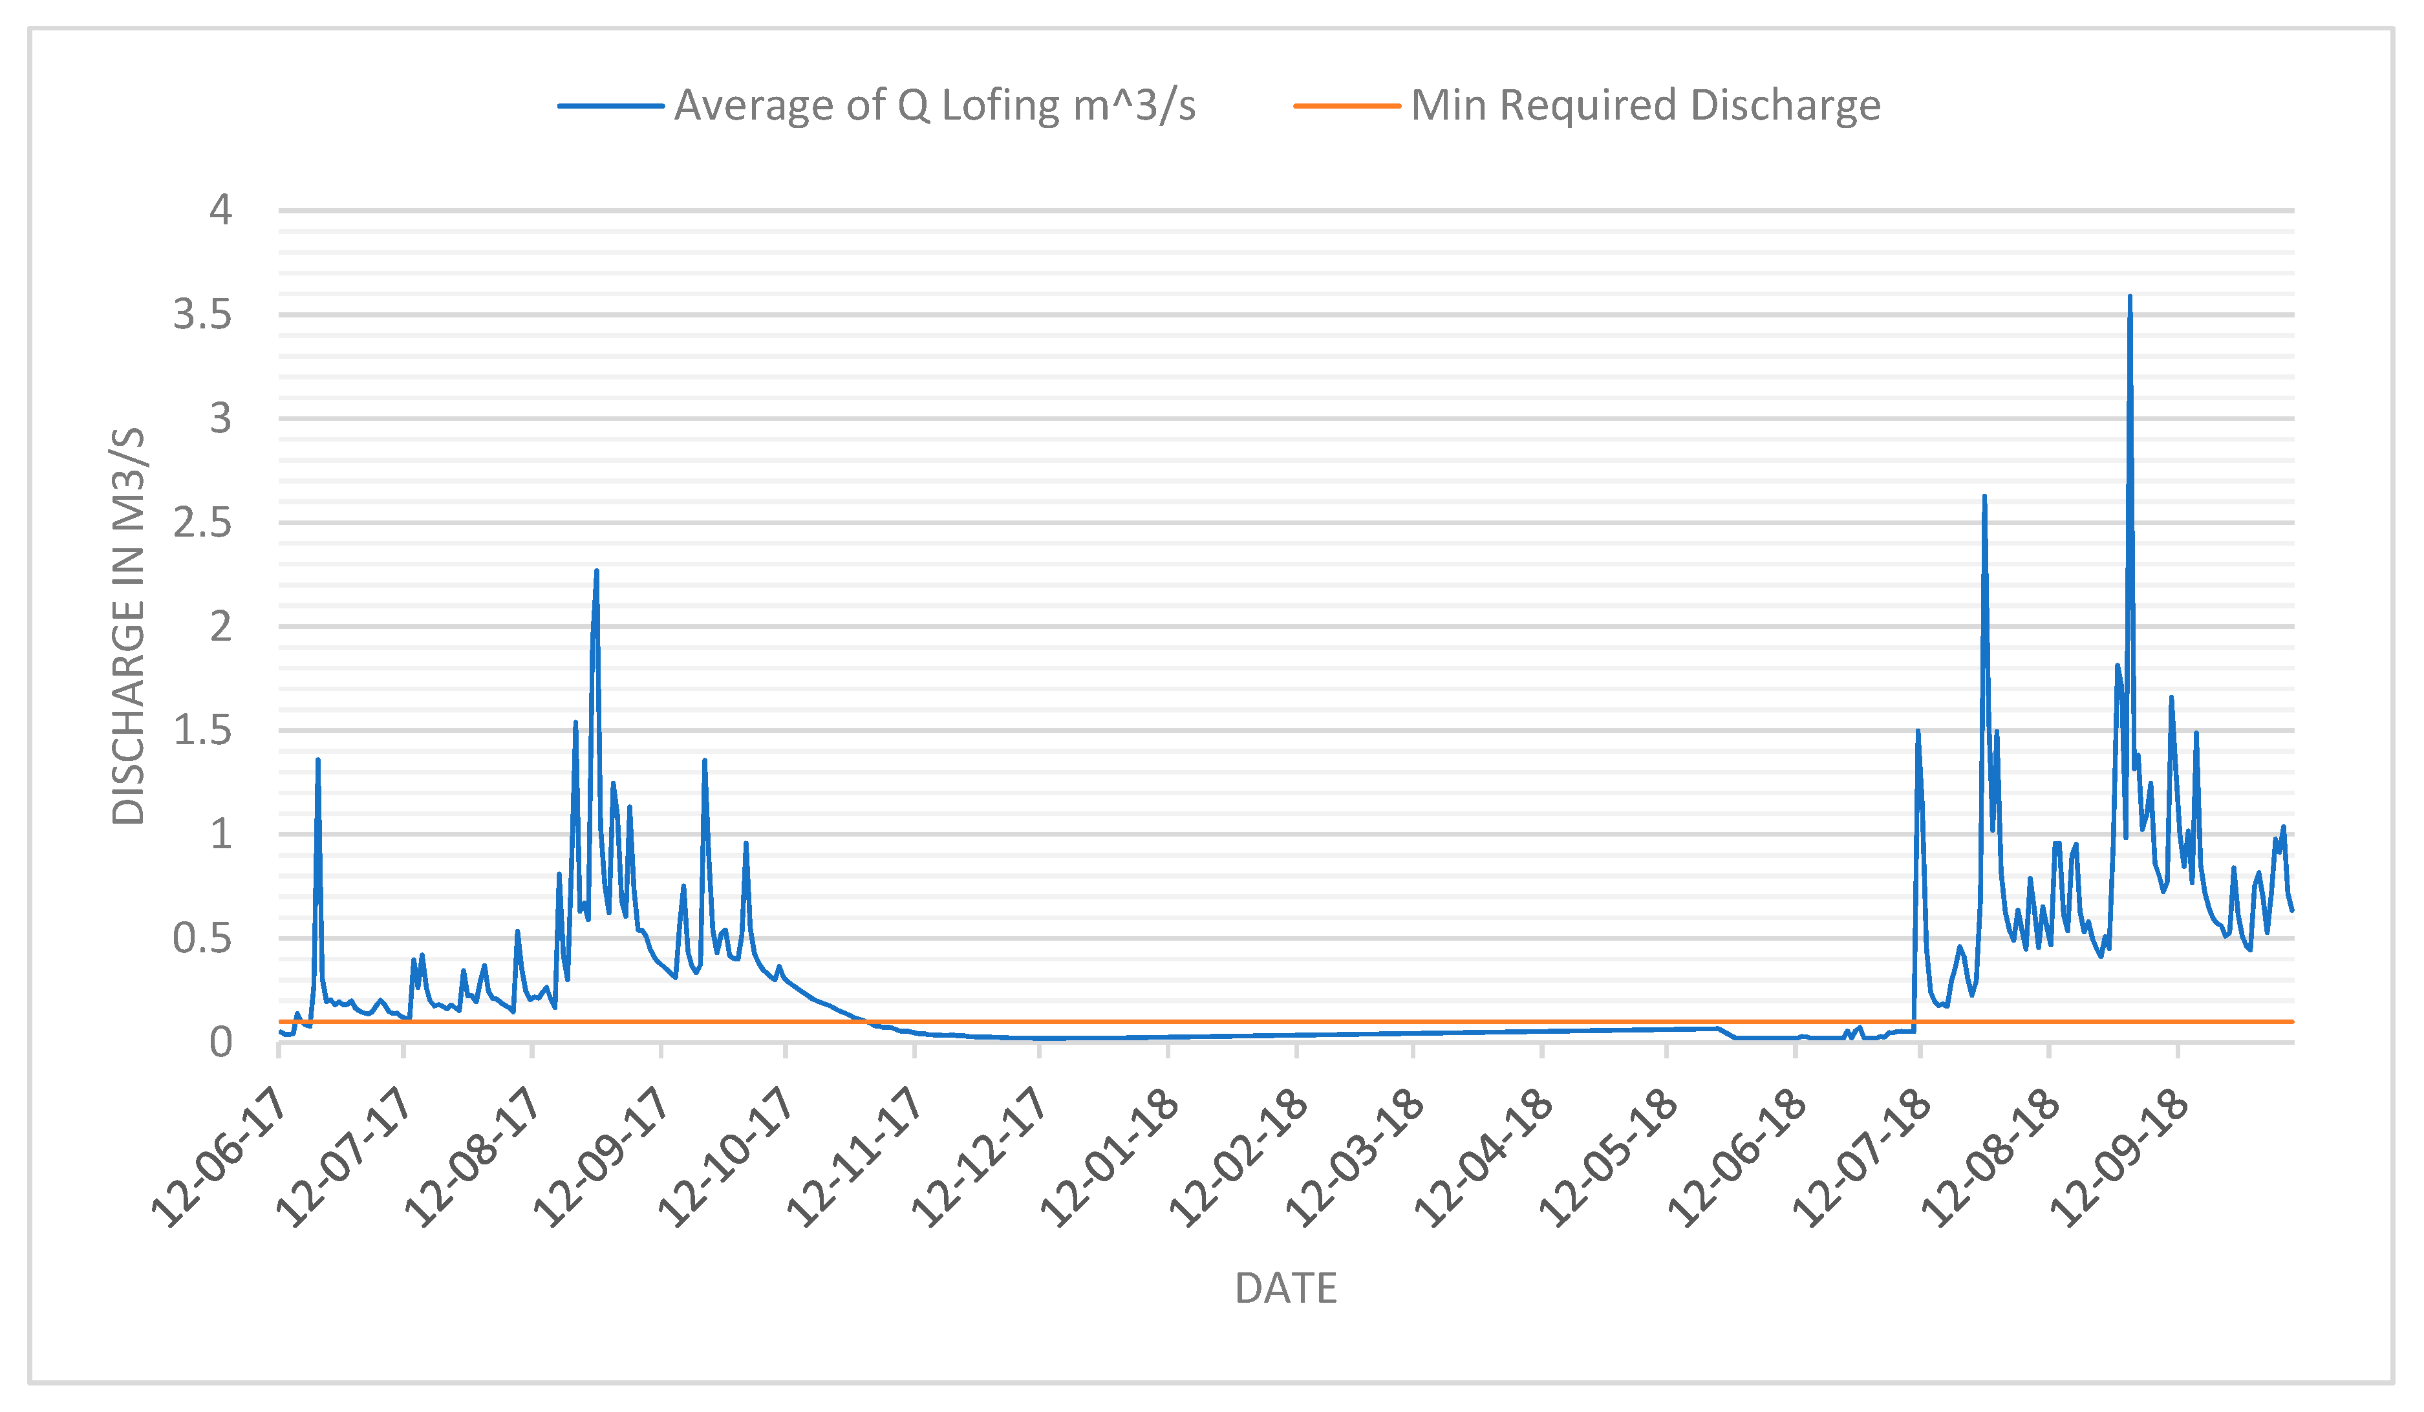Click the x-axis date 12-05-18
The width and height of the screenshot is (2424, 1412).
pos(1606,1157)
